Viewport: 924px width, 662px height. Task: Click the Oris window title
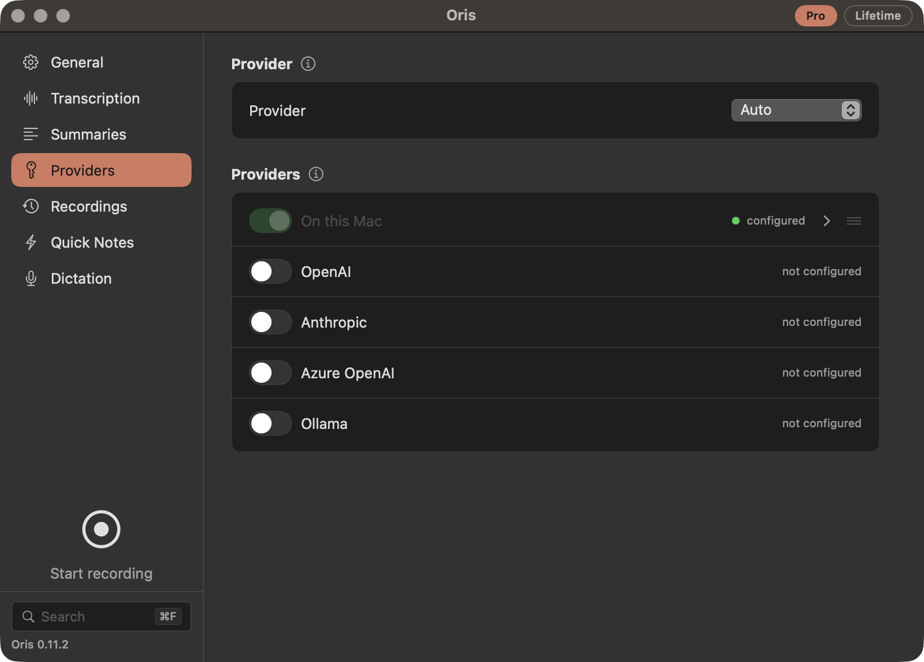pyautogui.click(x=461, y=15)
